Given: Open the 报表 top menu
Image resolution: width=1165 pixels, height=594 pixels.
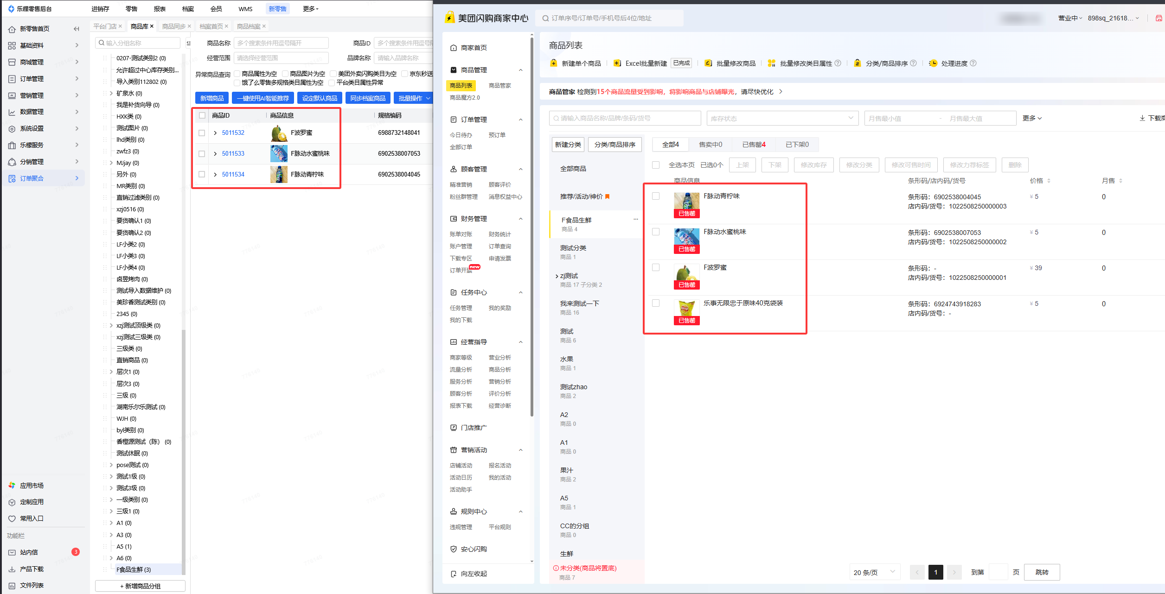Looking at the screenshot, I should pos(160,9).
